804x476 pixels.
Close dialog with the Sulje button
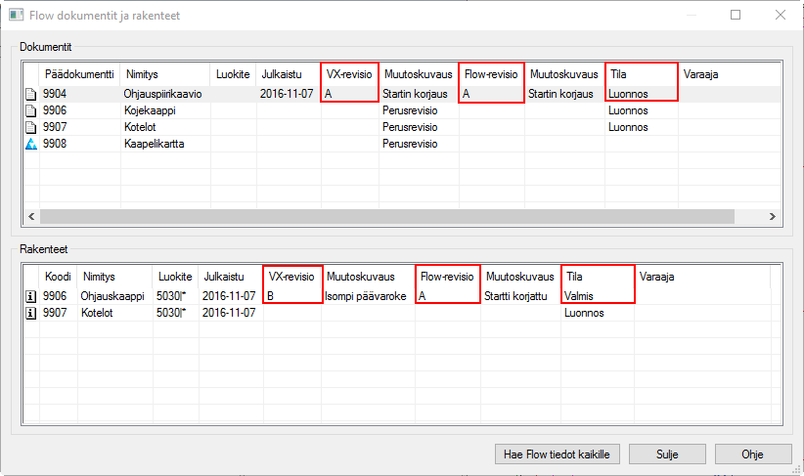pyautogui.click(x=667, y=454)
